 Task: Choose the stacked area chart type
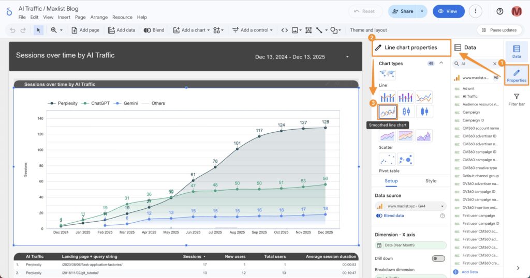pos(406,136)
